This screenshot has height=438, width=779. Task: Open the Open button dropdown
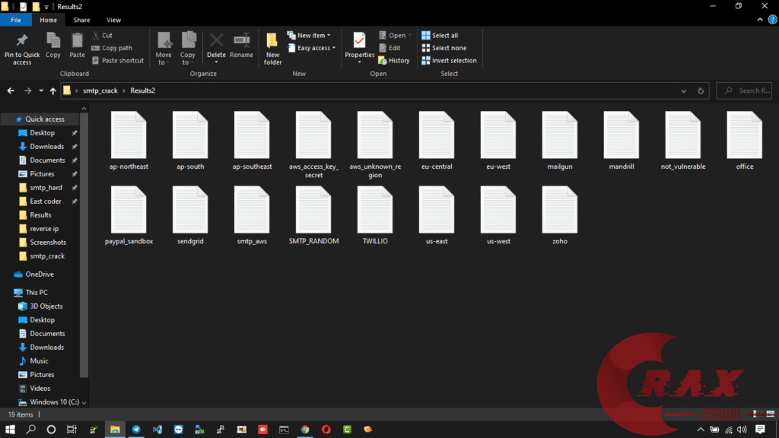click(x=409, y=35)
